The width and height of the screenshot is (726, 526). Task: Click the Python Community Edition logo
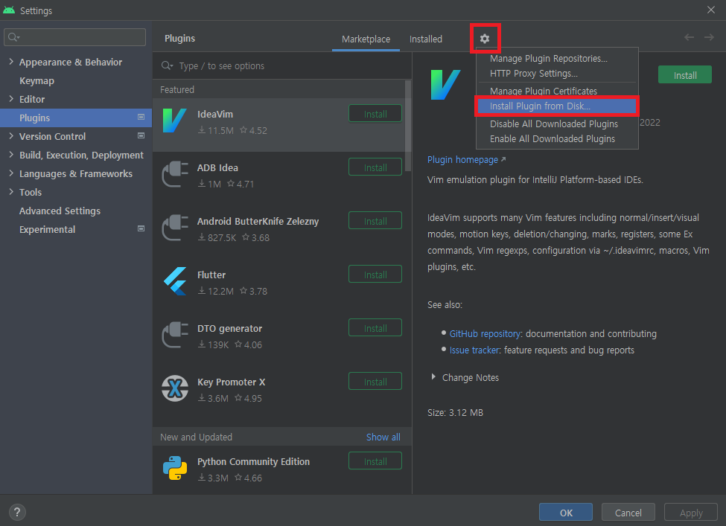click(x=174, y=468)
